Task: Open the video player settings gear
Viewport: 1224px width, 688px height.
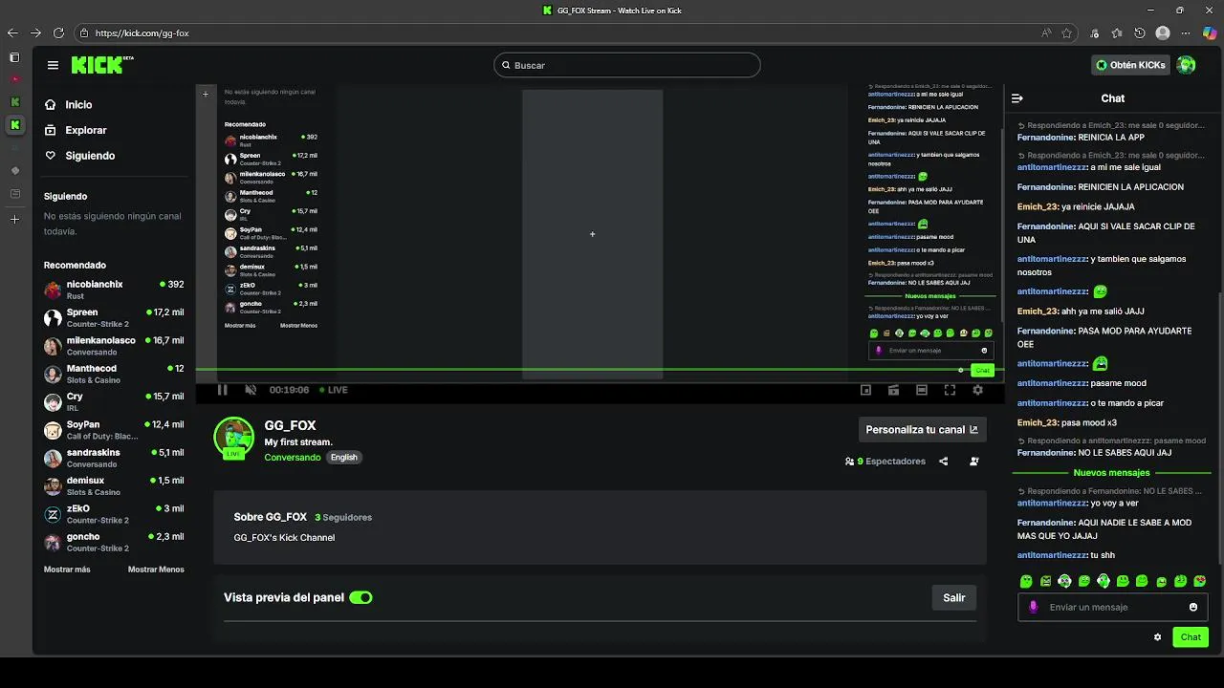Action: (977, 390)
